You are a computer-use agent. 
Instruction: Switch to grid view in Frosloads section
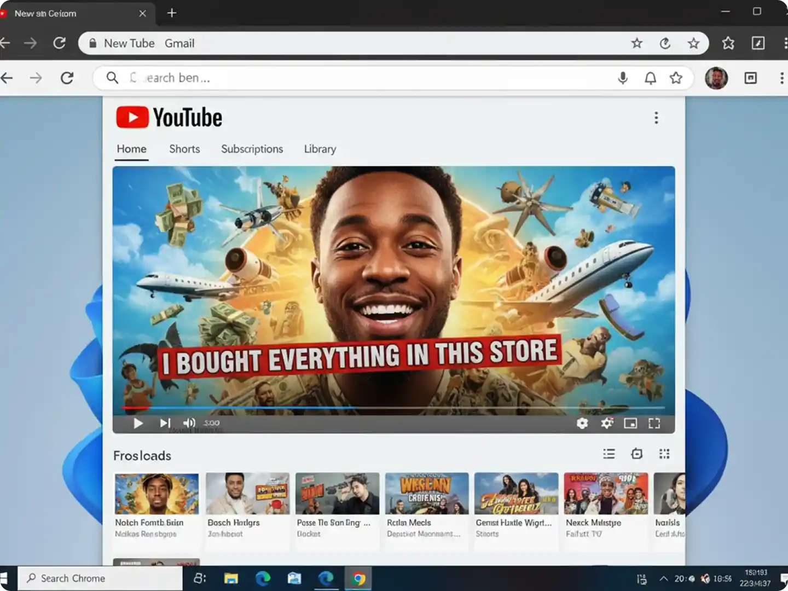pyautogui.click(x=664, y=454)
